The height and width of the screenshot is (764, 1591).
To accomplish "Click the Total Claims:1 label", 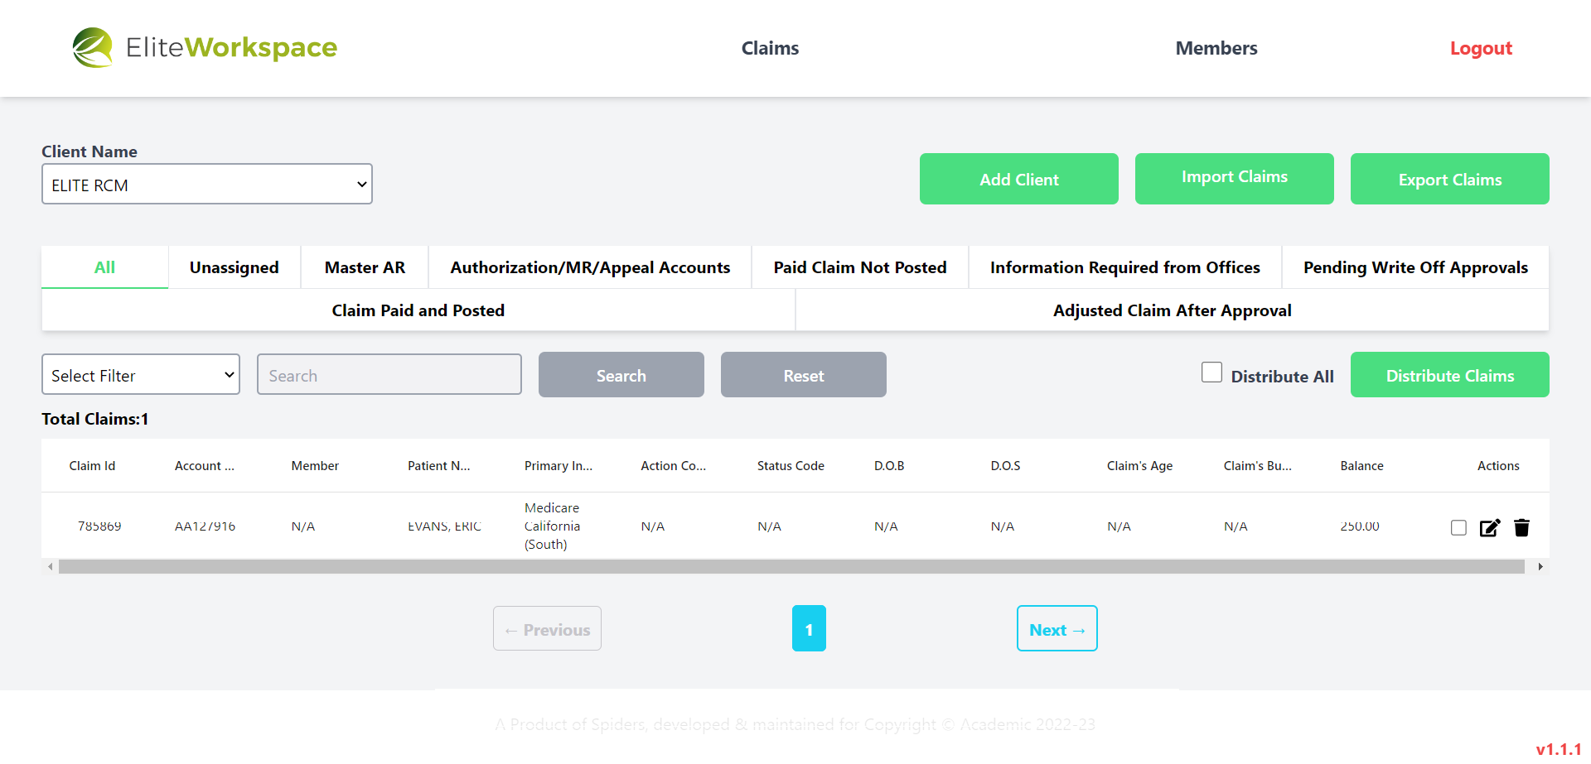I will click(95, 419).
